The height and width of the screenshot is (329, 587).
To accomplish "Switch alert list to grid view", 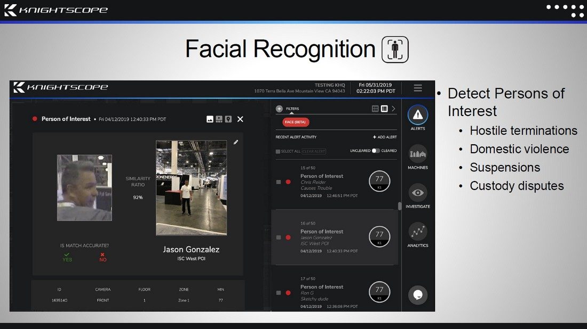I will tap(375, 109).
